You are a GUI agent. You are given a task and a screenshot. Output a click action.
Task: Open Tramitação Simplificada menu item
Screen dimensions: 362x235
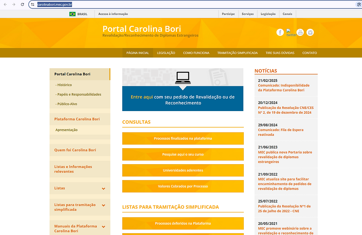(237, 53)
